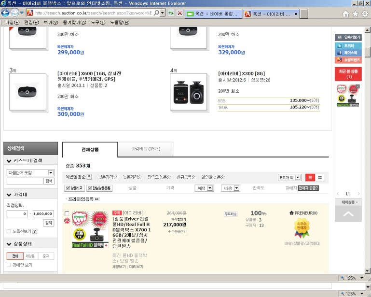Image resolution: width=371 pixels, height=297 pixels.
Task: Open the recent pages dropdown arrow
Action: click(22, 13)
